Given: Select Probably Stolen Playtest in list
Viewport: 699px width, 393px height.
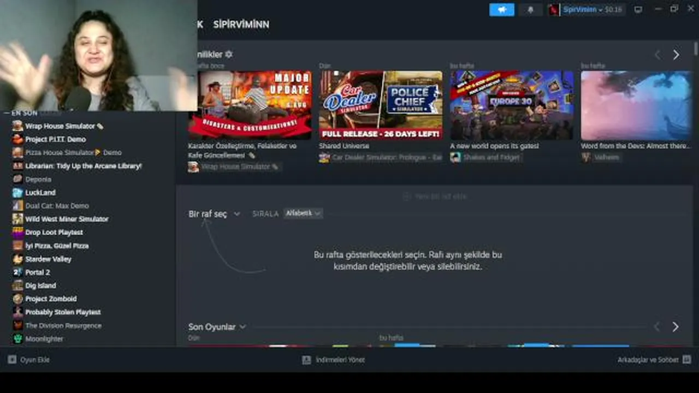Looking at the screenshot, I should point(63,312).
